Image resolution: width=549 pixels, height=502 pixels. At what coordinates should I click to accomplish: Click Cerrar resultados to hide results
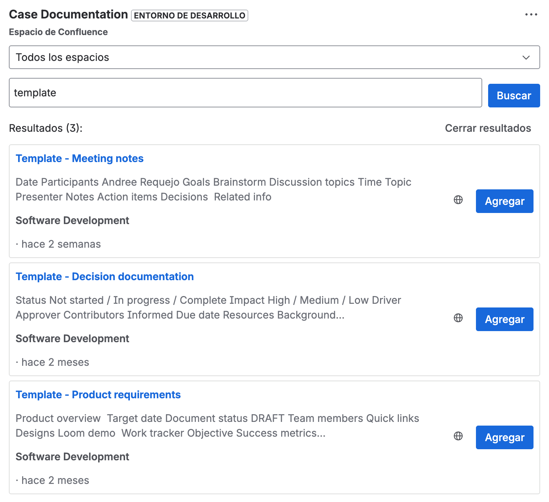[488, 128]
